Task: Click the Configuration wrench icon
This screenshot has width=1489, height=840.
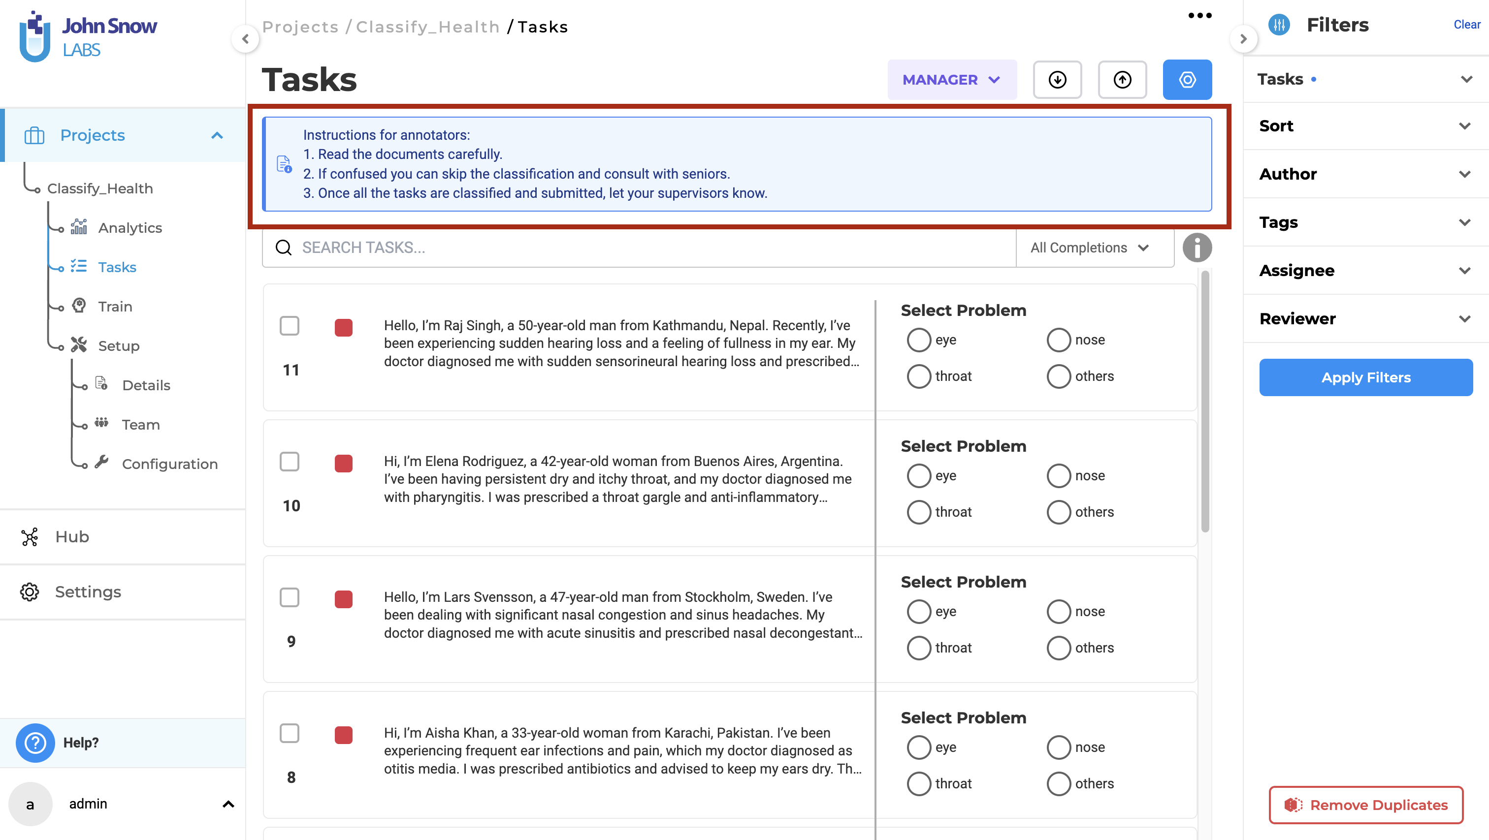Action: click(x=102, y=462)
